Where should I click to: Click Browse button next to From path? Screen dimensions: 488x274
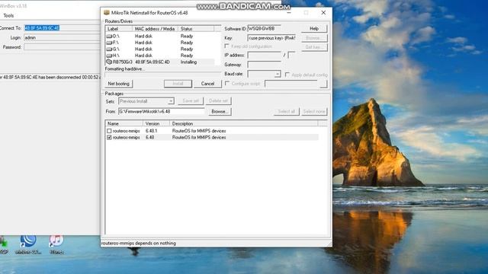pyautogui.click(x=220, y=112)
